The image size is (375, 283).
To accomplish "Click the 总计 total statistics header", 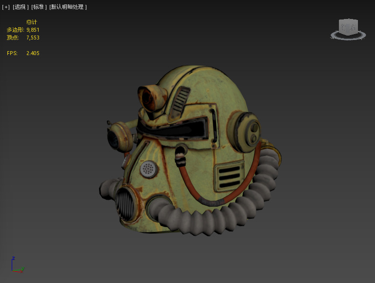I will (x=32, y=22).
